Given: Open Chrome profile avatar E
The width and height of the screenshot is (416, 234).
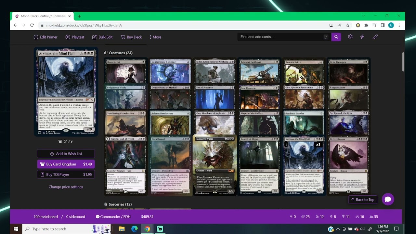Looking at the screenshot, I should point(391,25).
